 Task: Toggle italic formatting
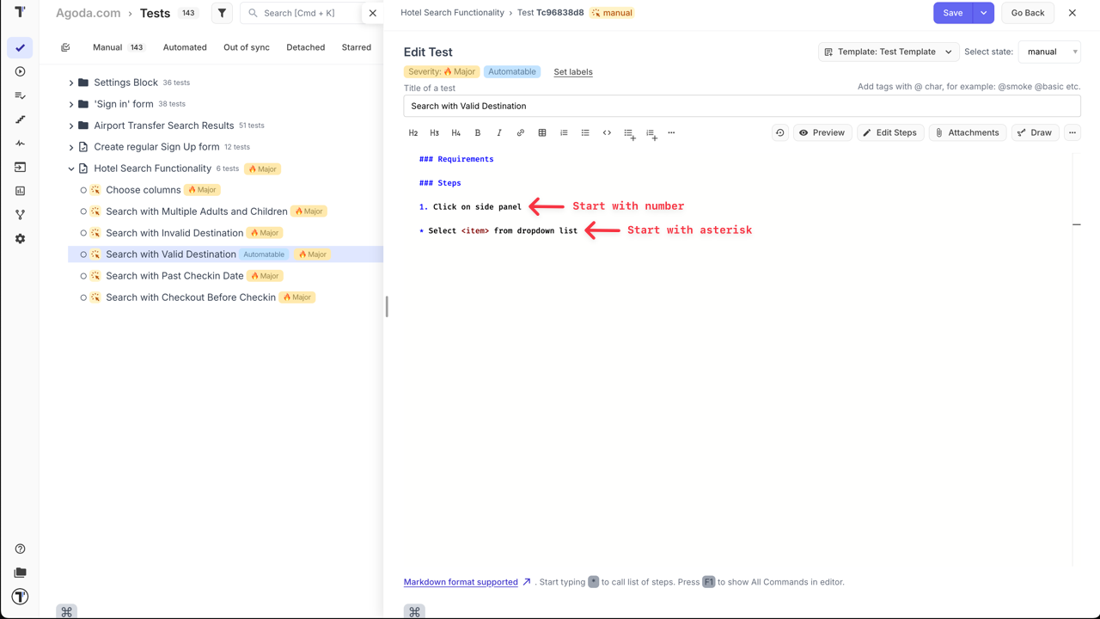(499, 132)
